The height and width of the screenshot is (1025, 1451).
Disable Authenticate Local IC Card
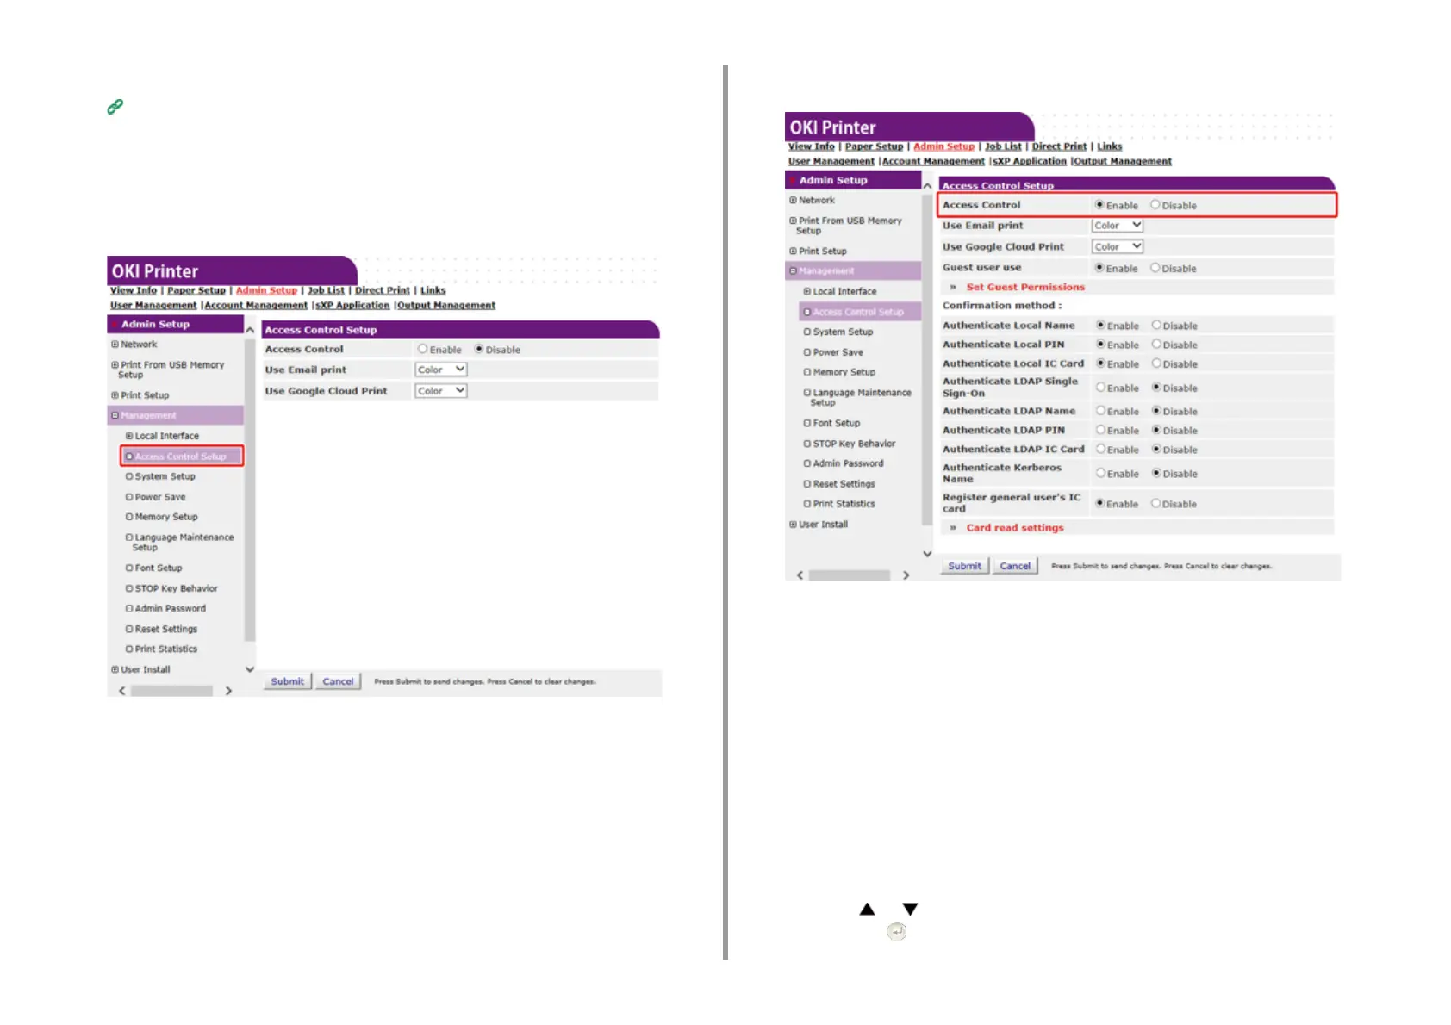(1156, 363)
